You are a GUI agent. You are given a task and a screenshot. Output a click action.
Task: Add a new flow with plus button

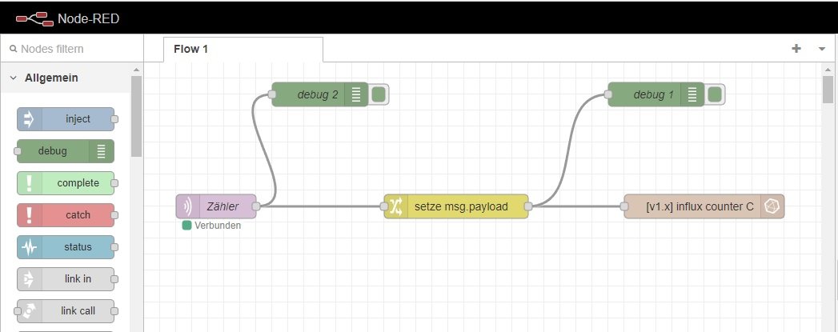[796, 49]
